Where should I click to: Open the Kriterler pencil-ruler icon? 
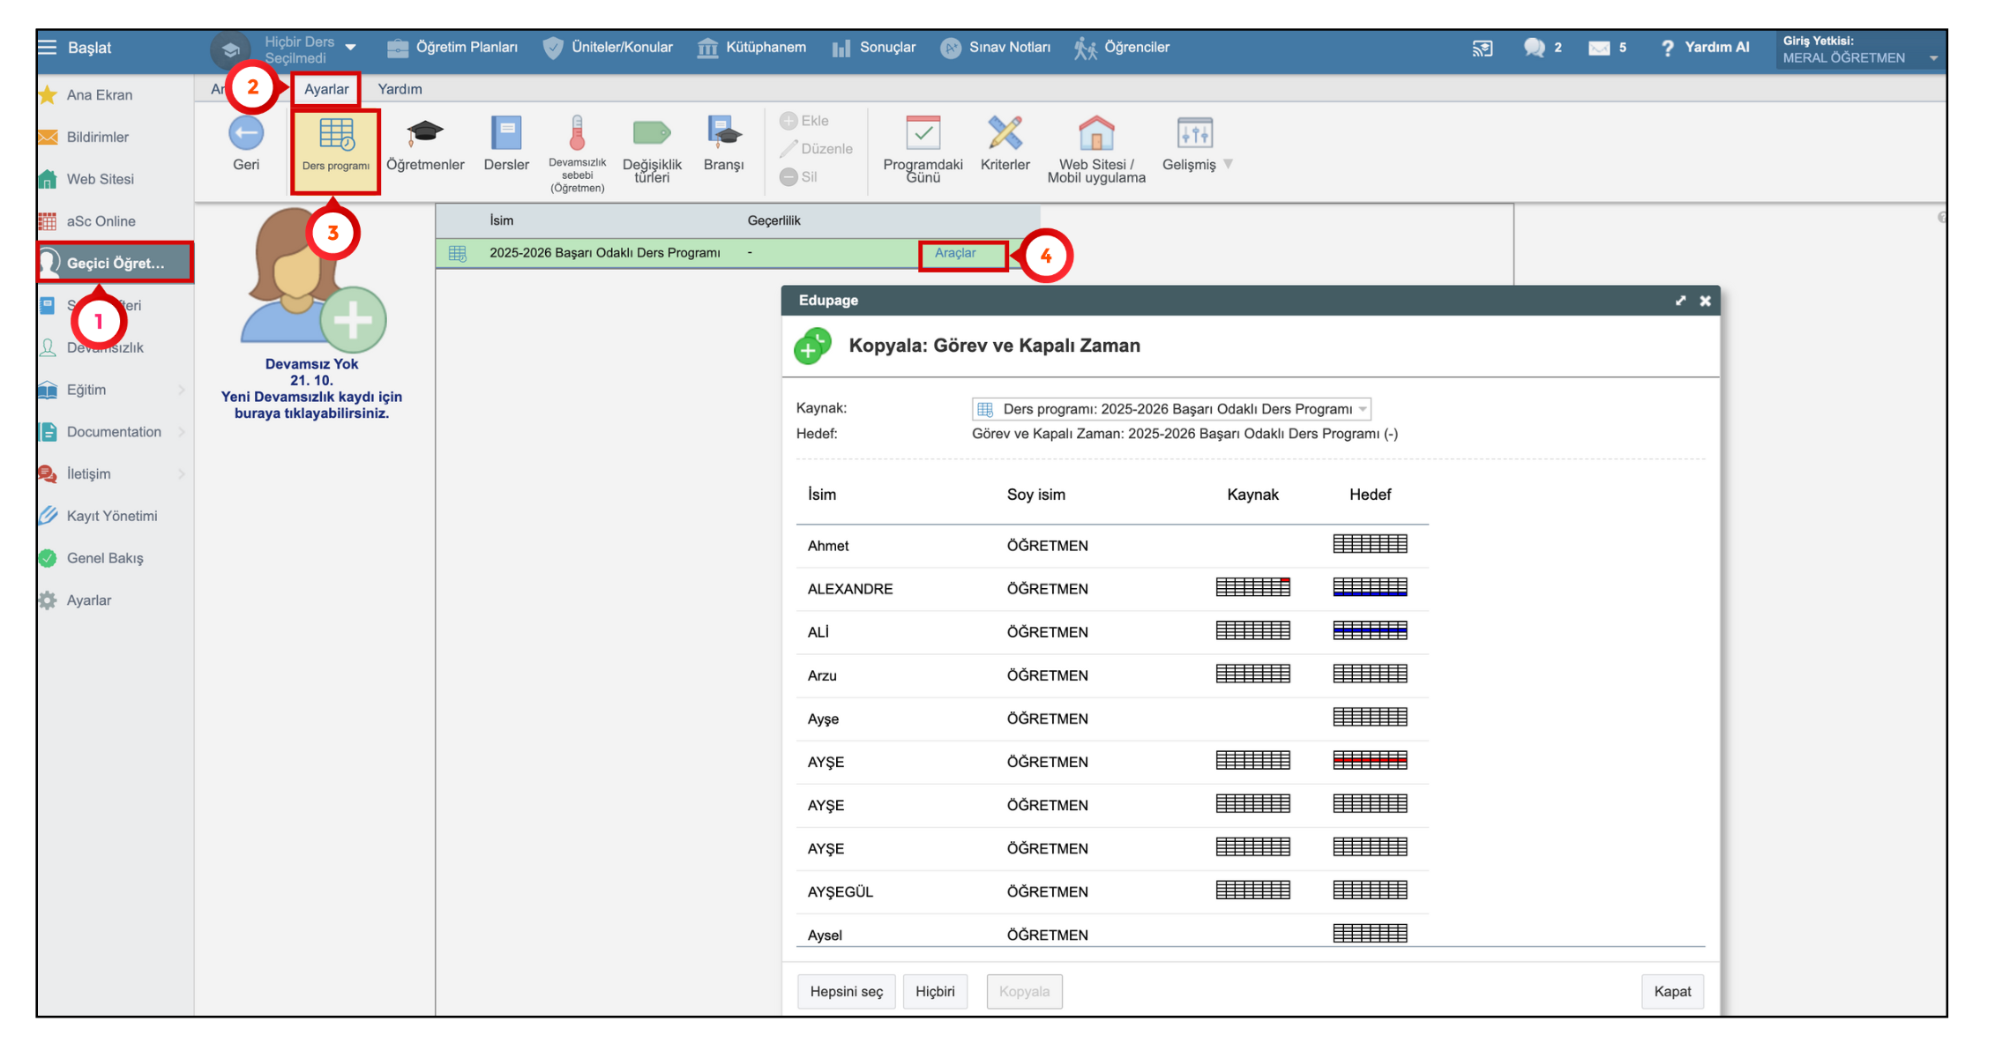point(1005,134)
